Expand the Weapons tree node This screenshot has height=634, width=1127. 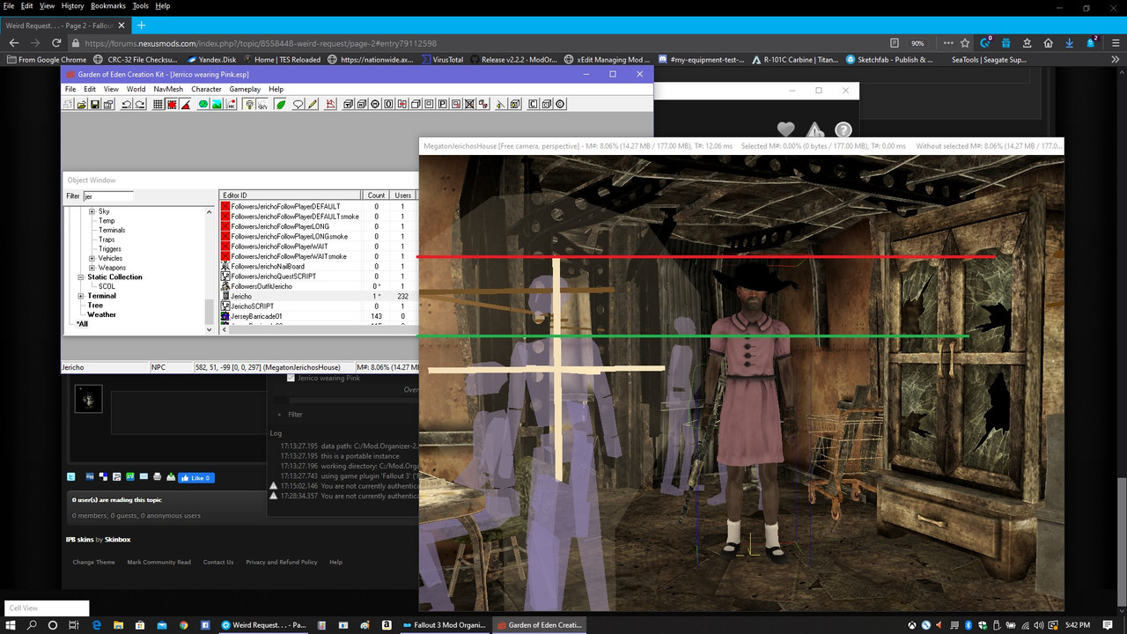tap(92, 268)
